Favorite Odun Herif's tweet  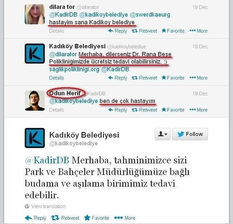point(173,110)
